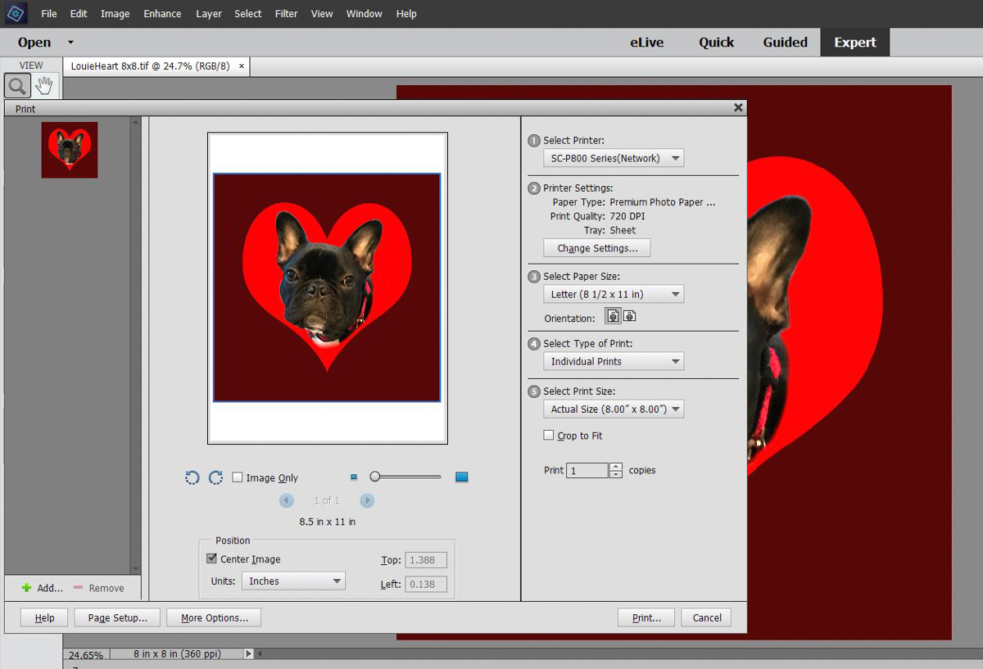The image size is (983, 669).
Task: Open the Edit menu
Action: coord(79,13)
